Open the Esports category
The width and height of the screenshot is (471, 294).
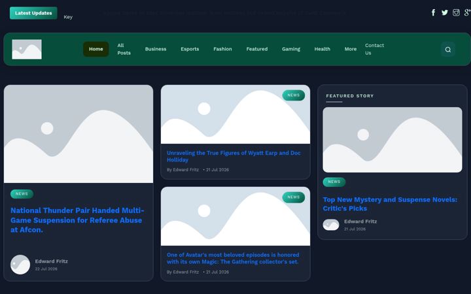point(190,49)
